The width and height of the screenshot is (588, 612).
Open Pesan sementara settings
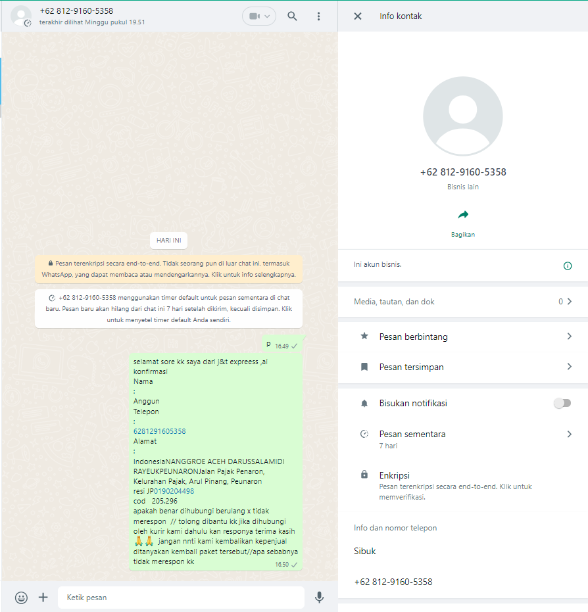coord(463,438)
